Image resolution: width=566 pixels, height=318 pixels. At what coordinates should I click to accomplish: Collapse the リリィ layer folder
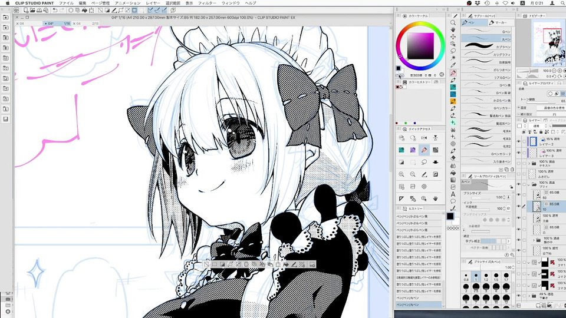tap(529, 184)
